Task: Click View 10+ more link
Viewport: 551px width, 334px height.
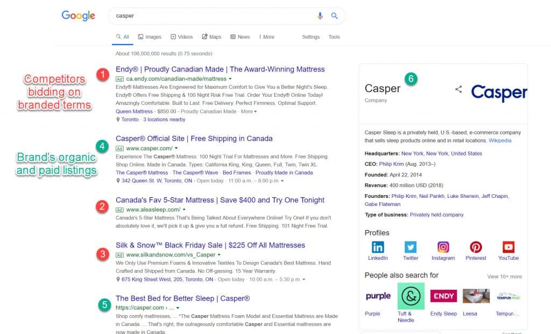Action: click(x=504, y=277)
